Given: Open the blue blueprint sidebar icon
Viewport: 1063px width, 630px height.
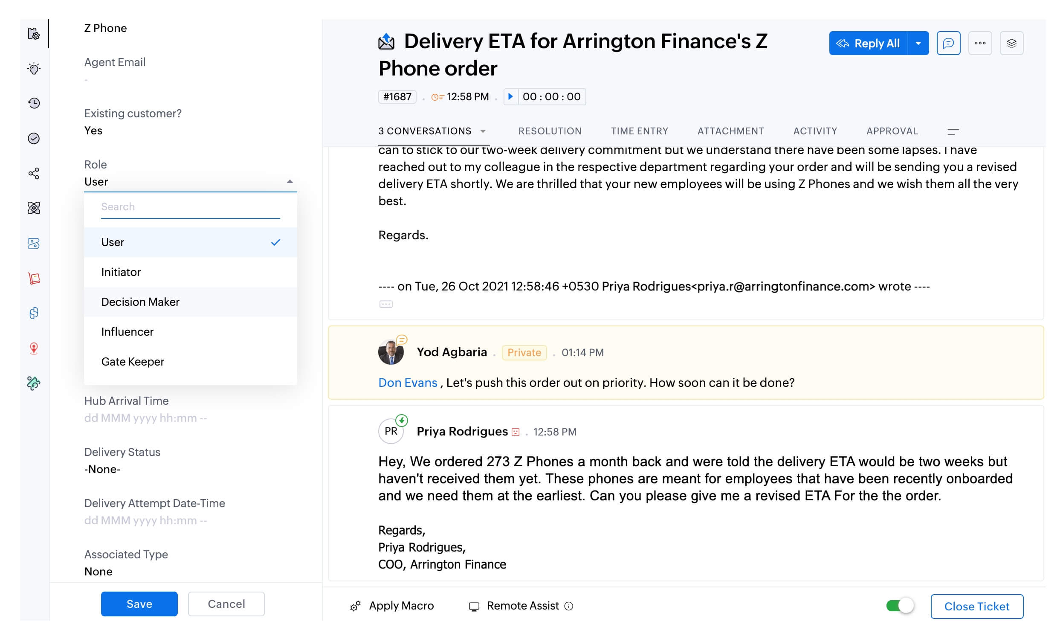Looking at the screenshot, I should pos(34,244).
